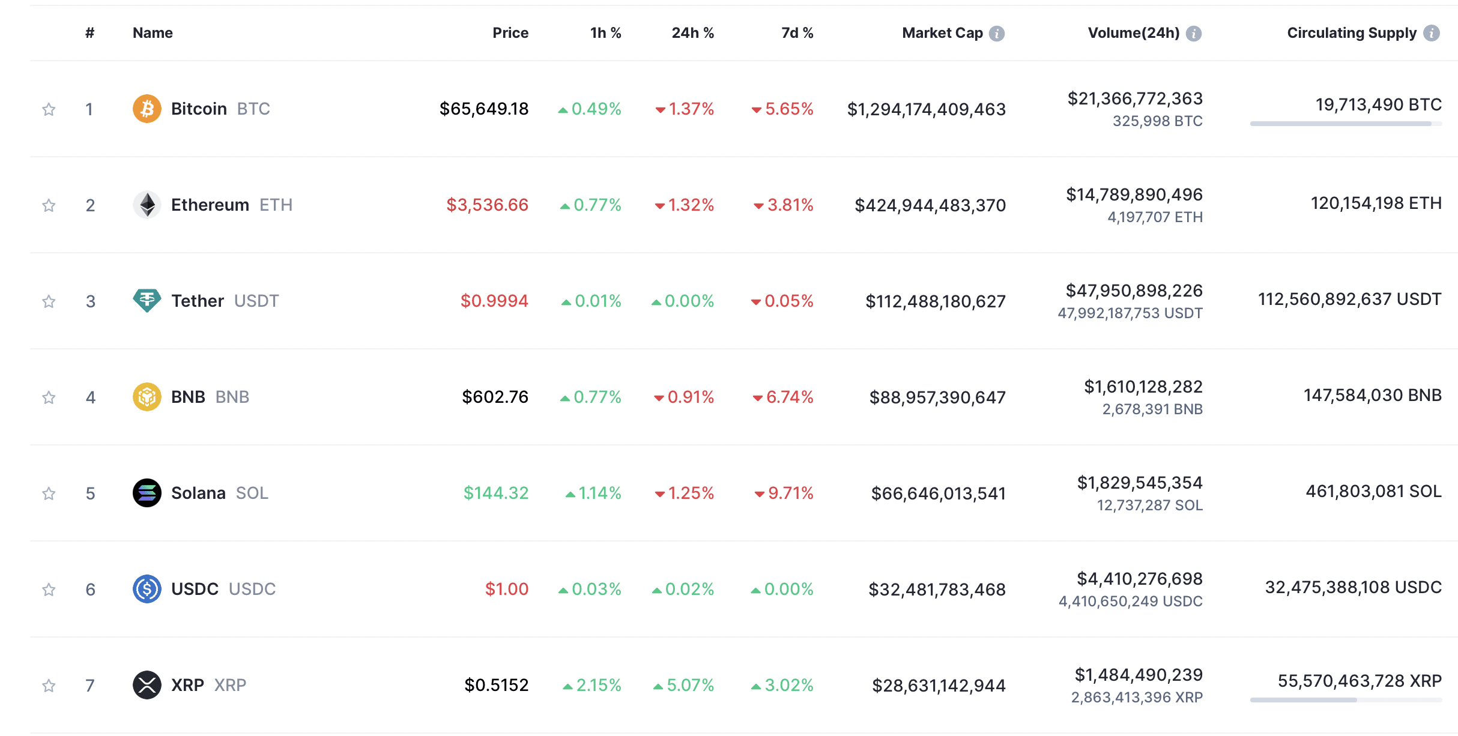
Task: Open the Circulating Supply info icon
Action: click(x=1432, y=33)
